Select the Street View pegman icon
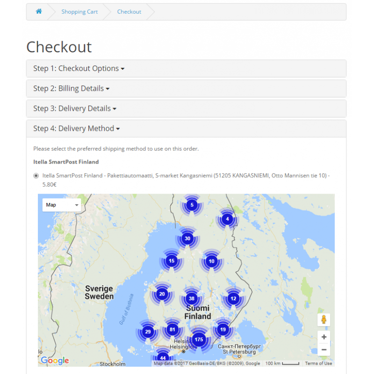This screenshot has height=374, width=374. pyautogui.click(x=324, y=320)
